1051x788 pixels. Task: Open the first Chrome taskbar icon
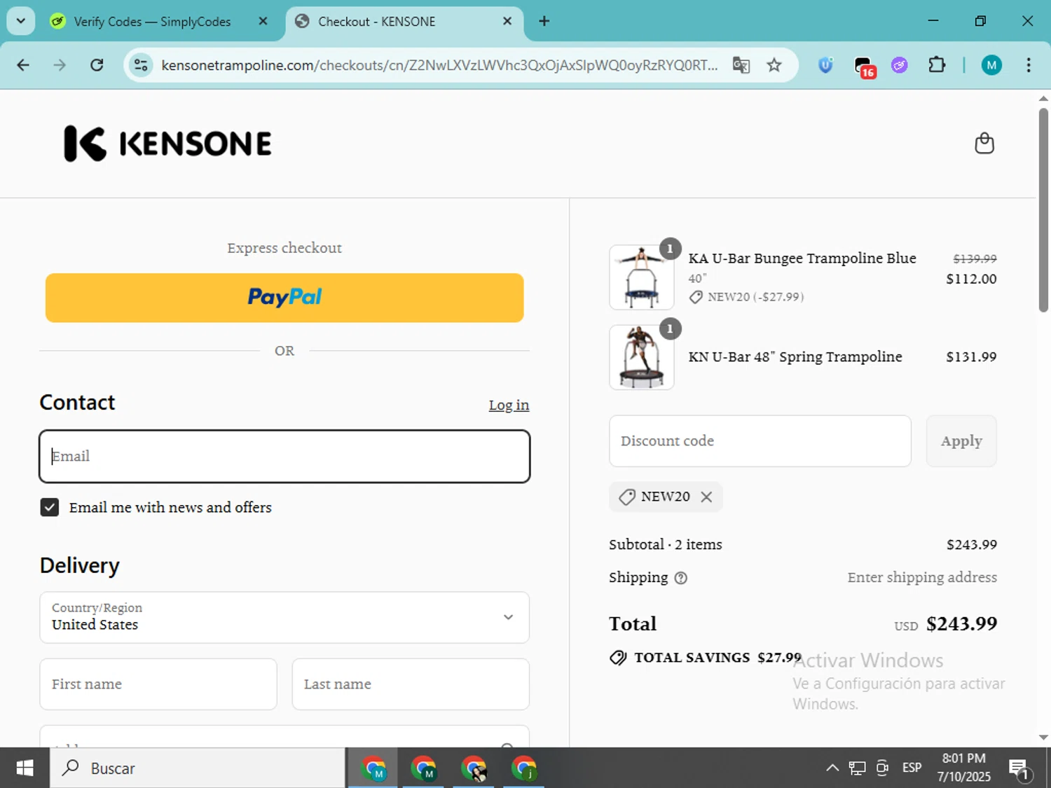(x=373, y=768)
